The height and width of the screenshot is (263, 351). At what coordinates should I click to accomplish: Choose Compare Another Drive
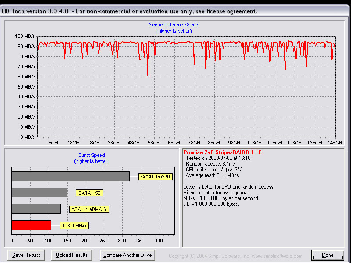(127, 255)
